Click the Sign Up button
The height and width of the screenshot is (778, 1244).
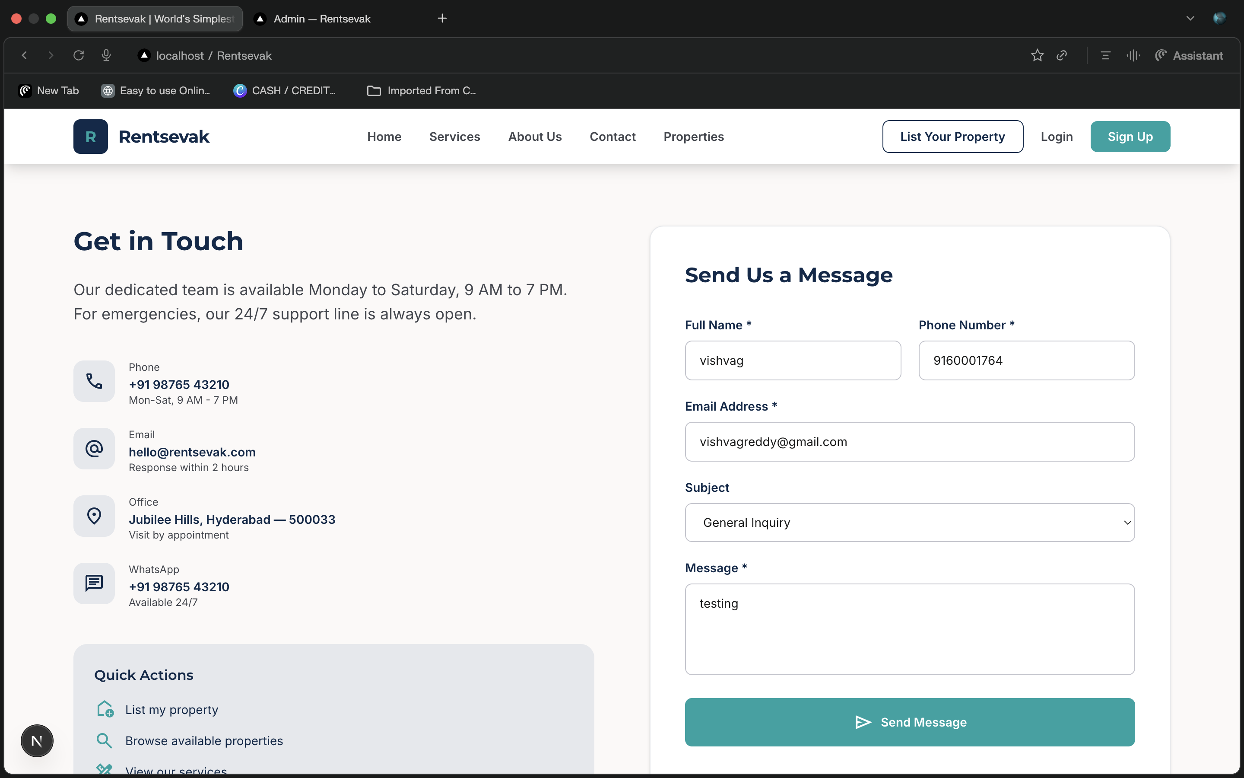coord(1130,136)
